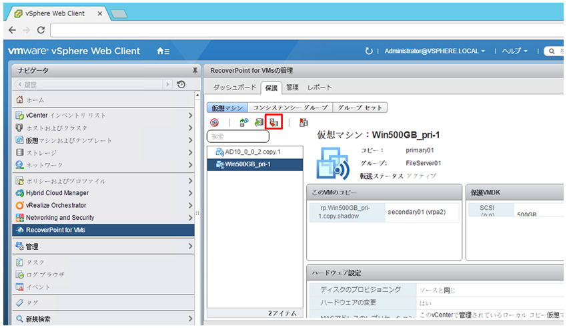Open the Management (管理) tab
Viewport: 567px width, 328px height.
(292, 88)
